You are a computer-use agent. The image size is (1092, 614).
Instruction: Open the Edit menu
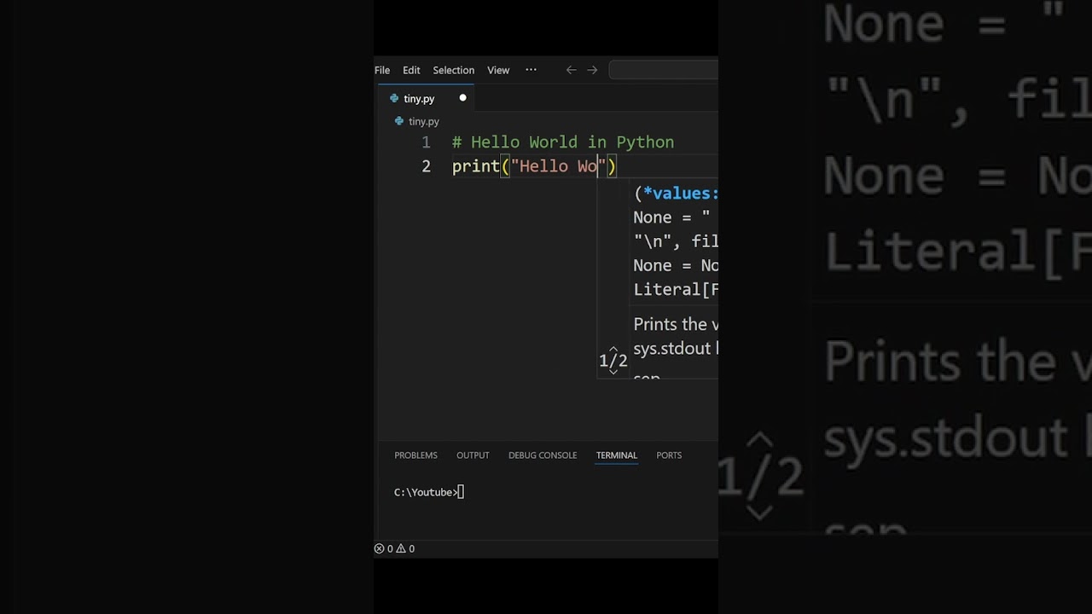click(411, 70)
